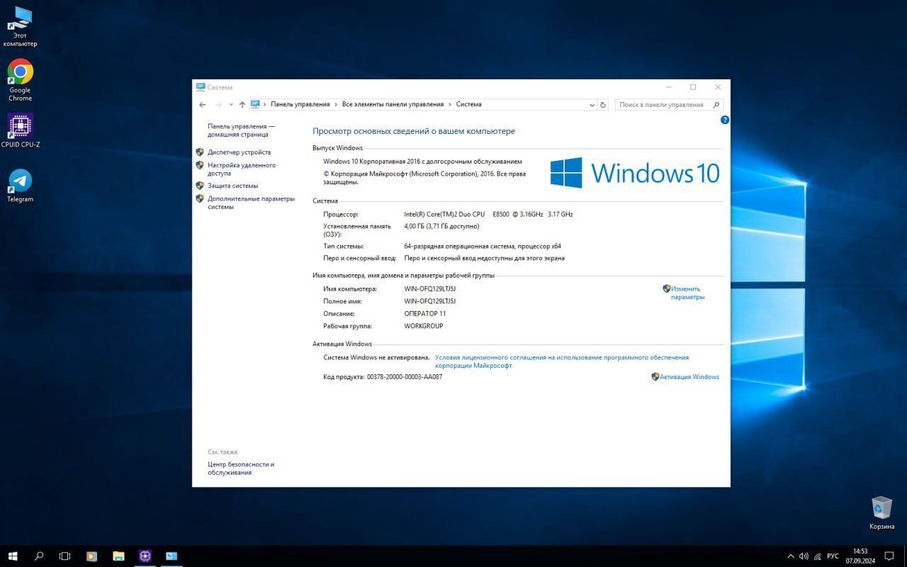Refresh the System control panel page
The height and width of the screenshot is (567, 907).
point(603,105)
